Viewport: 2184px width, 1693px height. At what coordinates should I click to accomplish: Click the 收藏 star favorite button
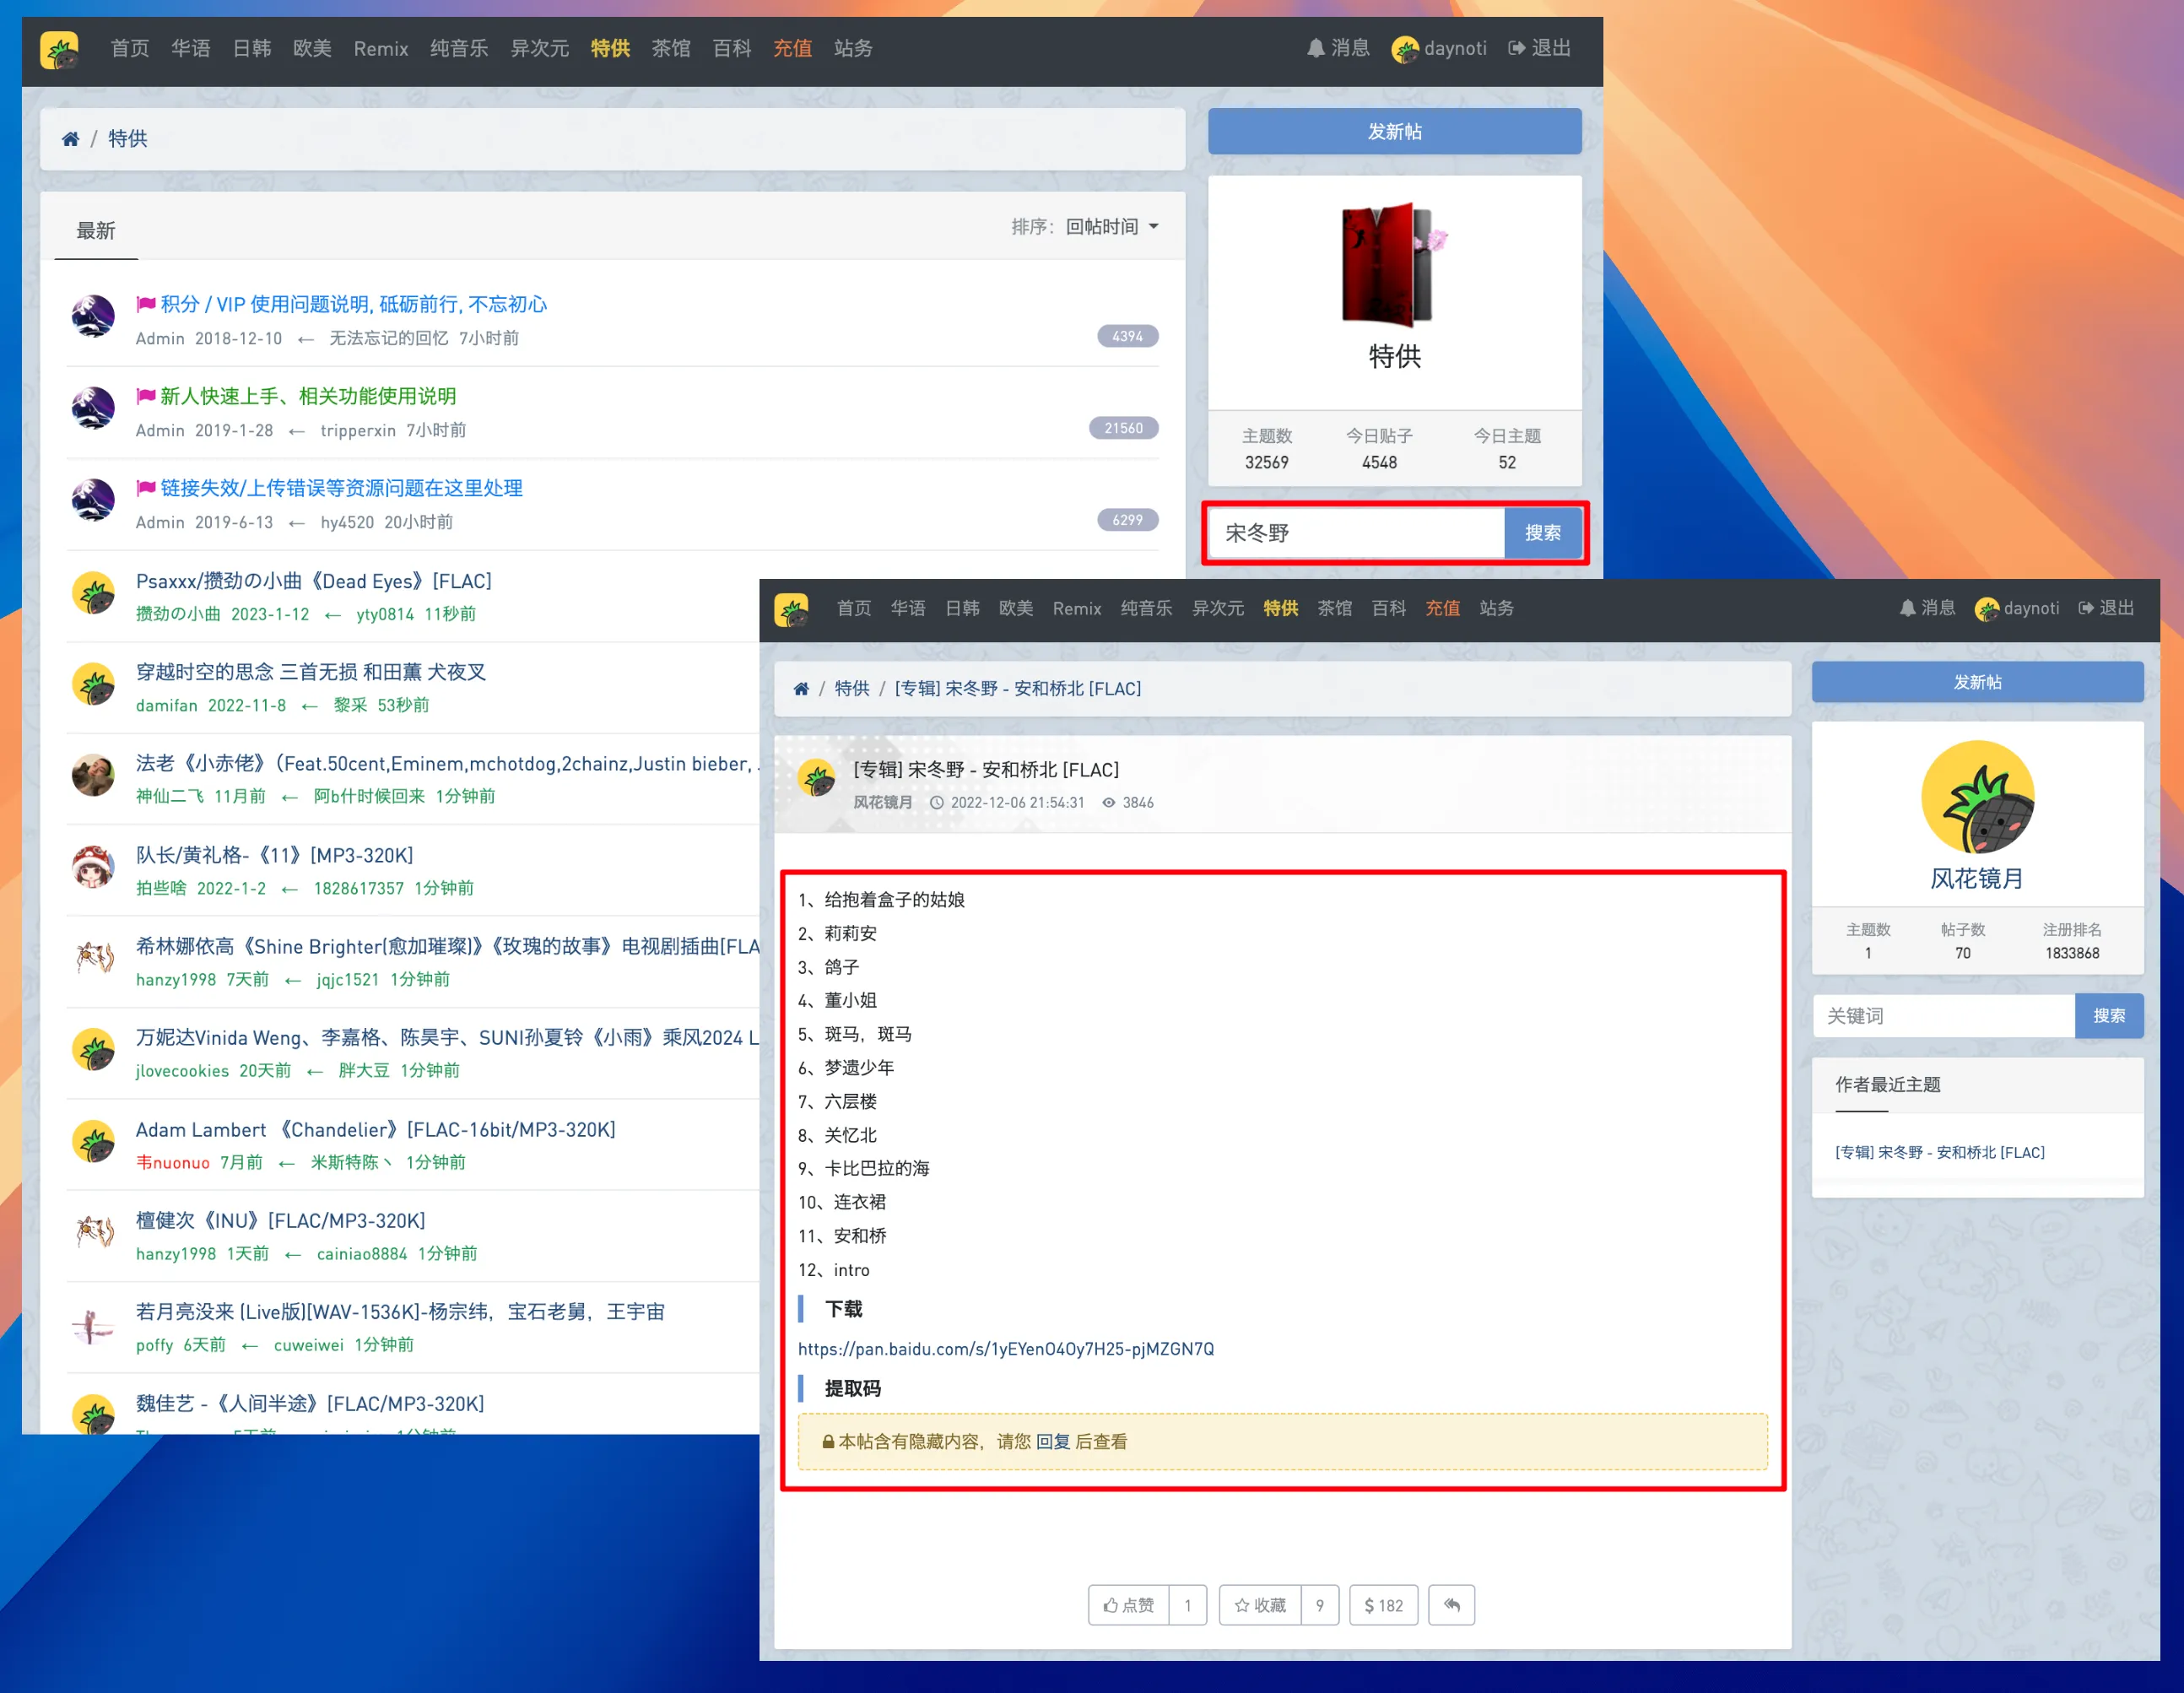[x=1260, y=1605]
